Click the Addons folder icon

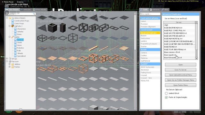12,64
